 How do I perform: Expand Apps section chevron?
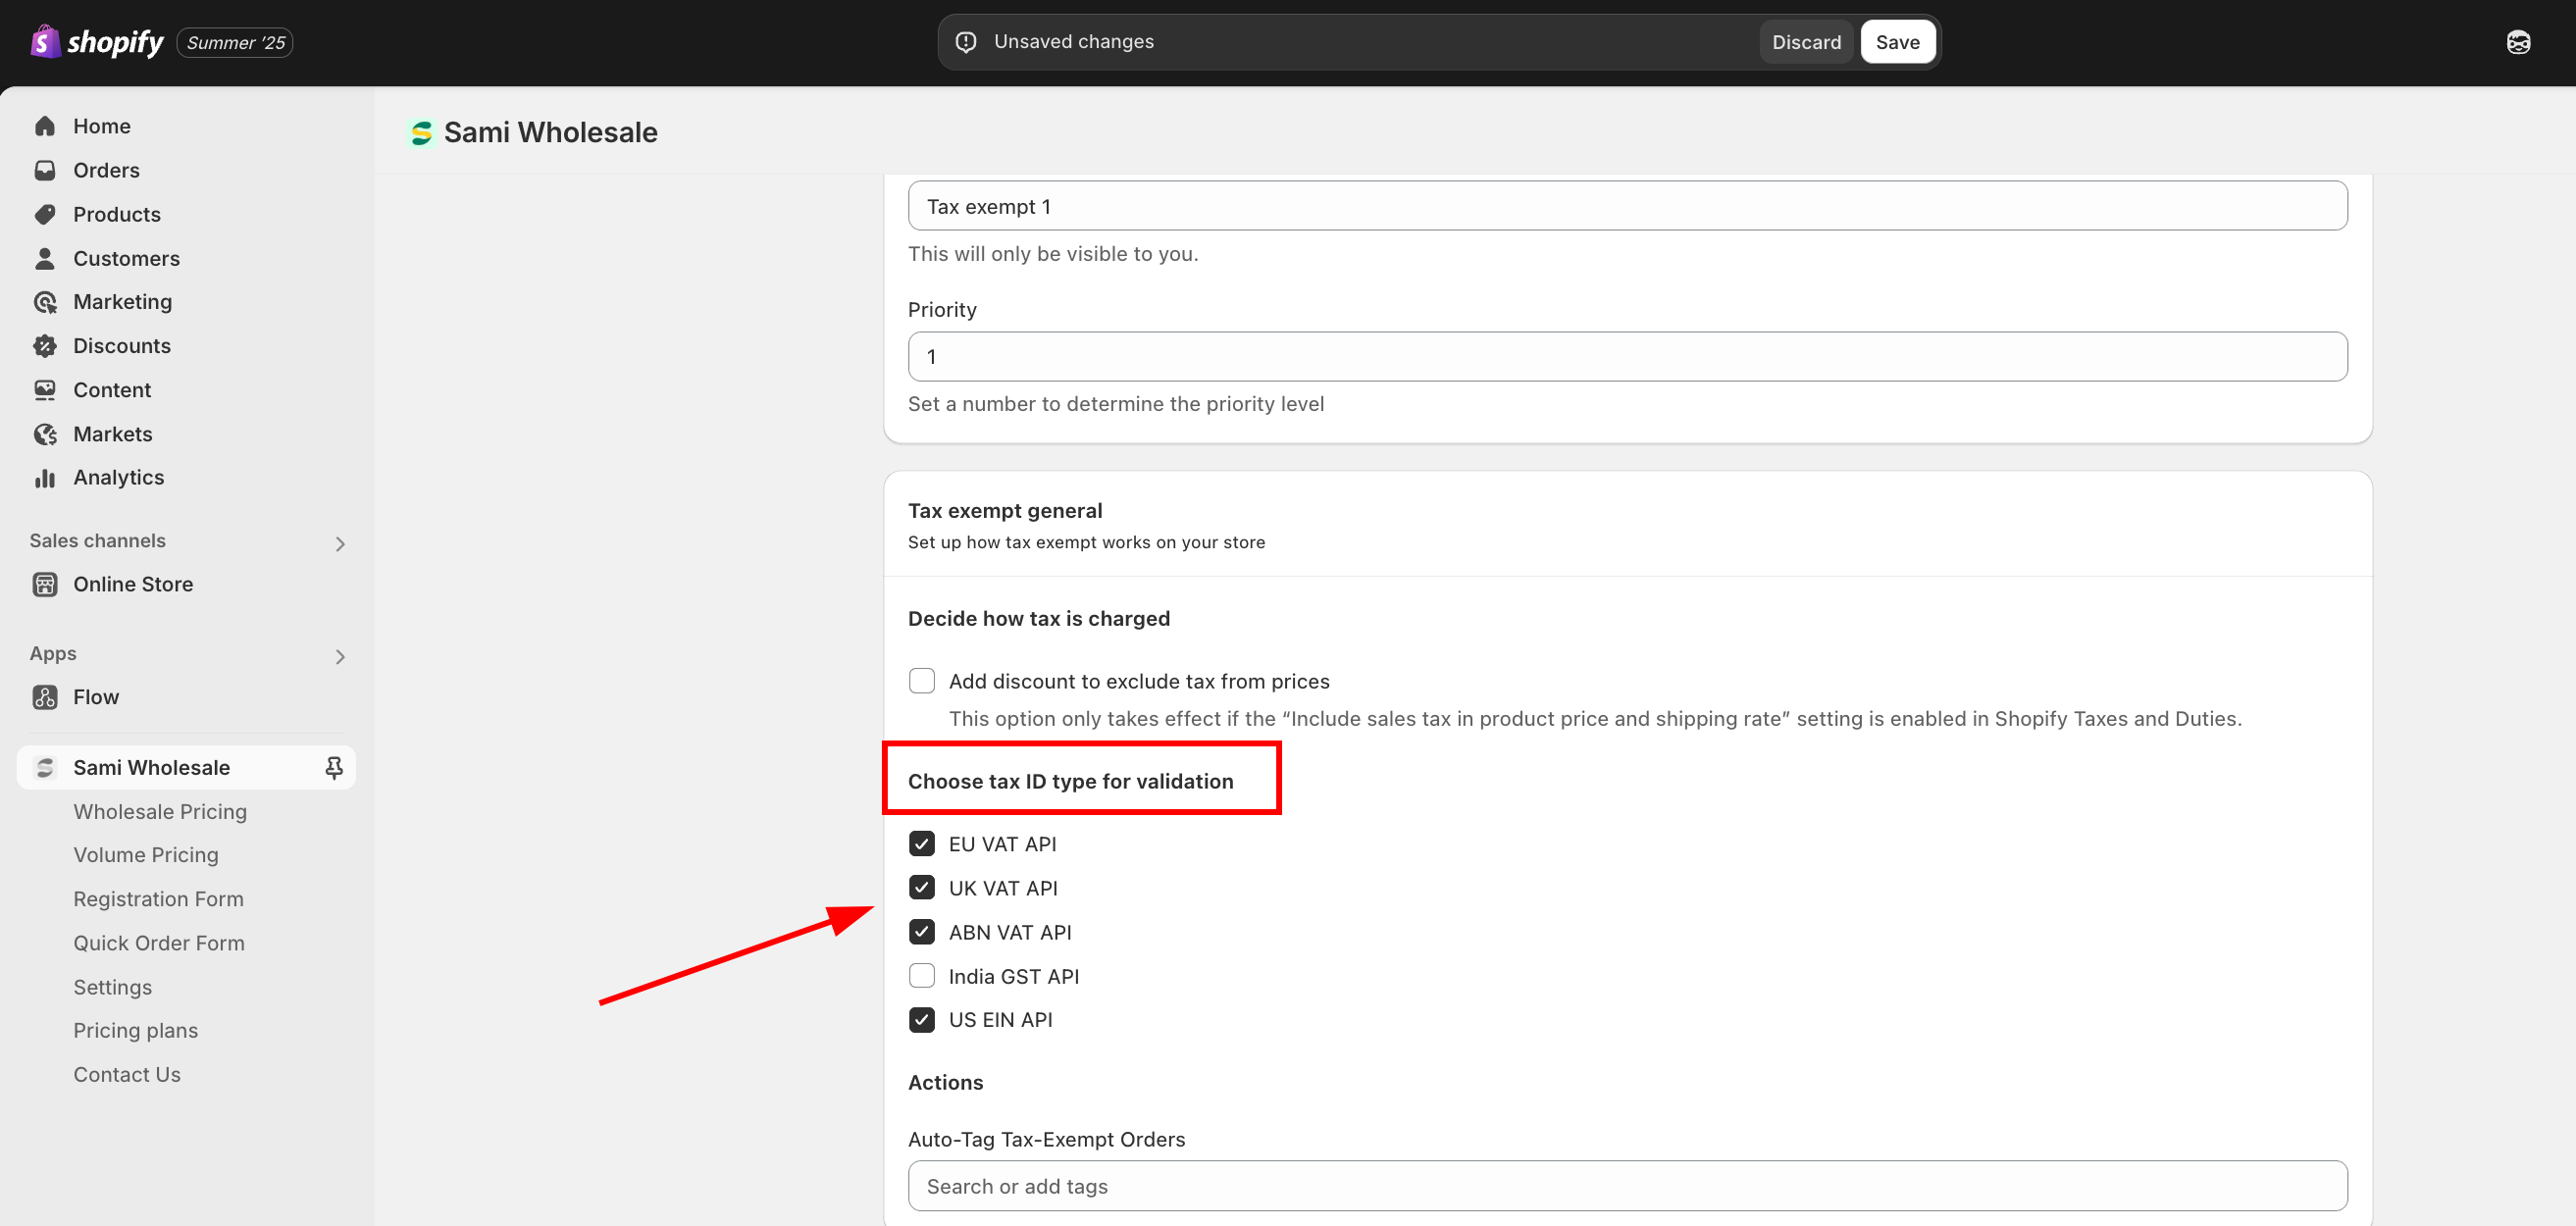tap(340, 657)
